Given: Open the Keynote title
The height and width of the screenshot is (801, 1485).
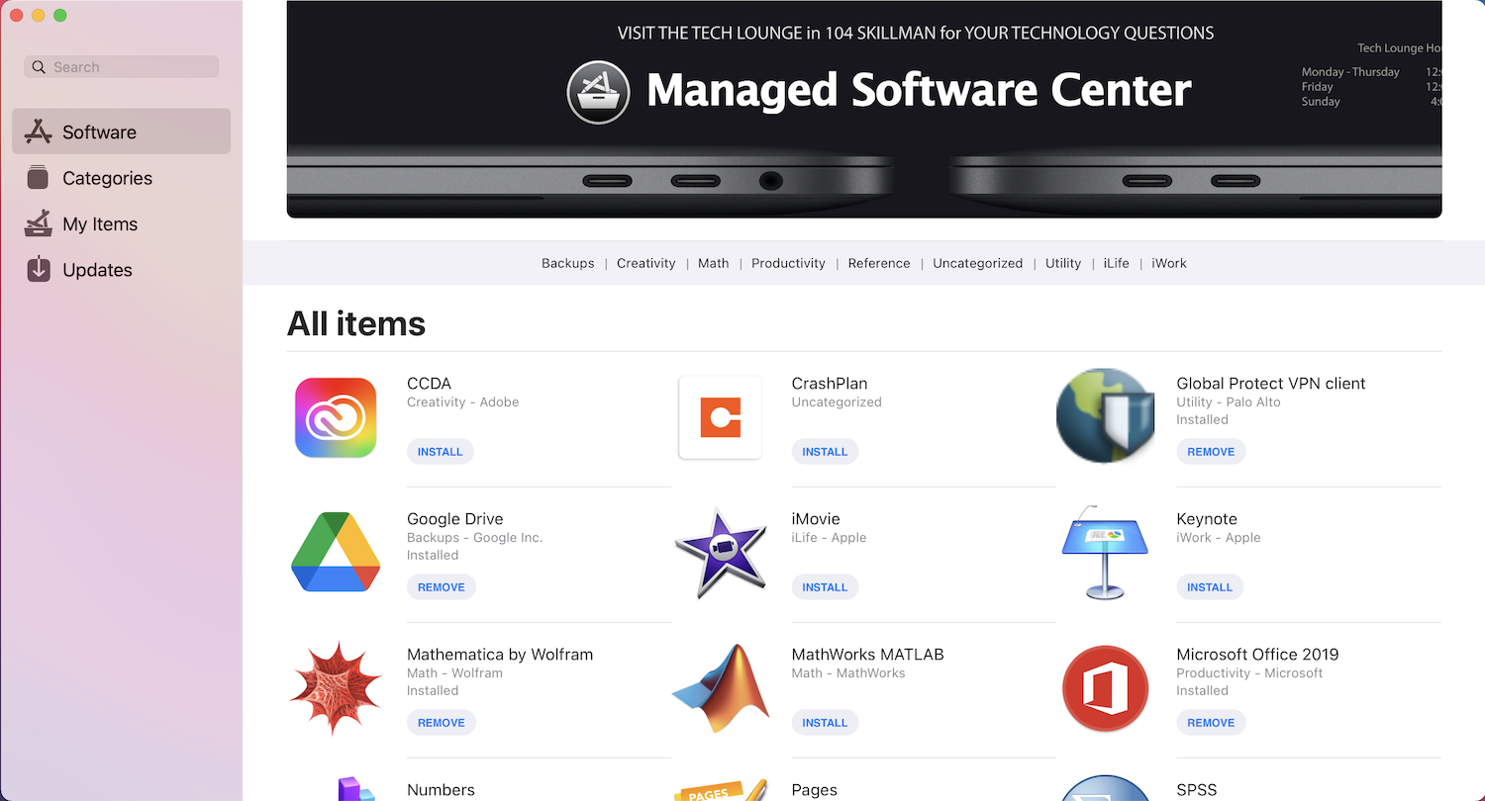Looking at the screenshot, I should (1207, 519).
